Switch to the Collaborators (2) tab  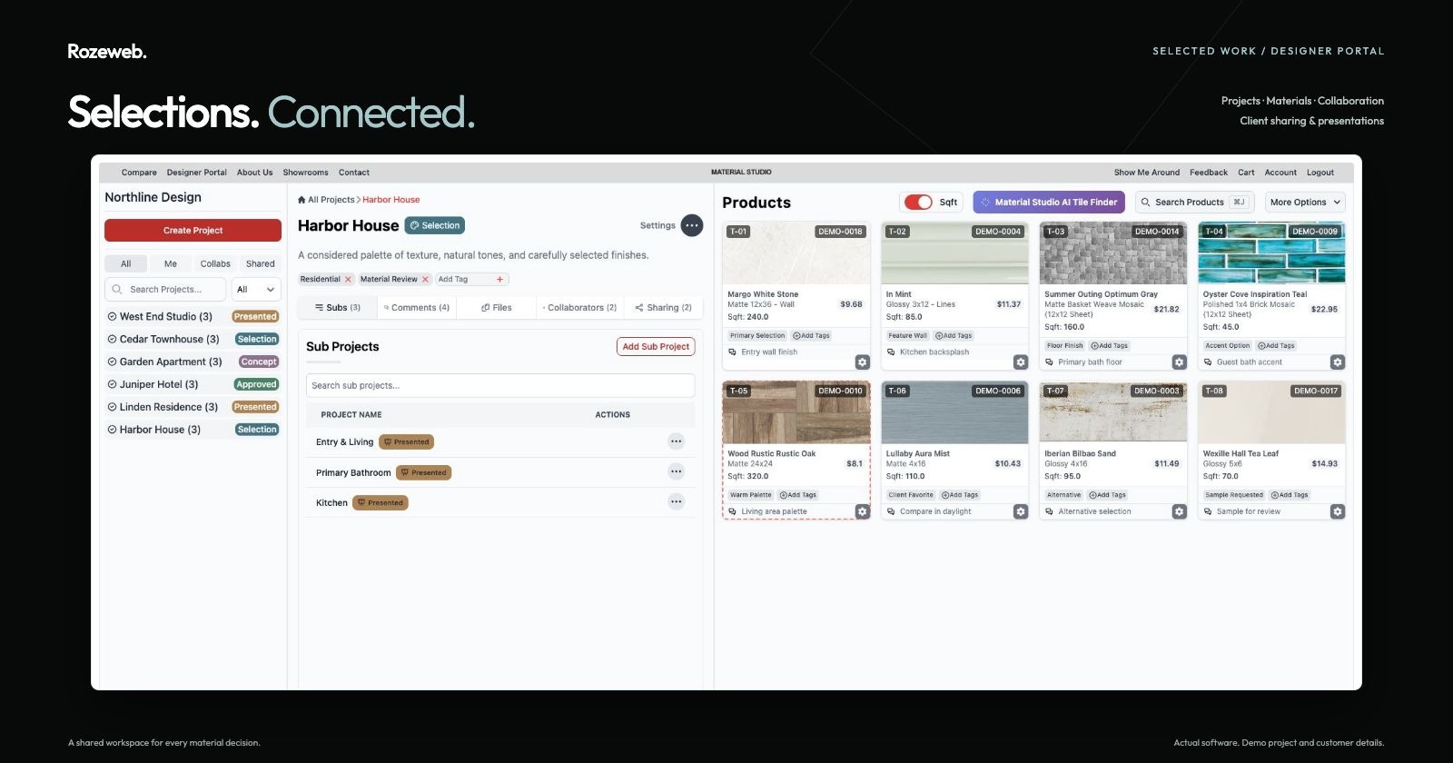(x=579, y=308)
